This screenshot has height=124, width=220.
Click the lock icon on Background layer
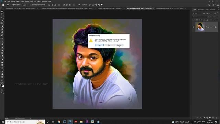[x=216, y=27]
